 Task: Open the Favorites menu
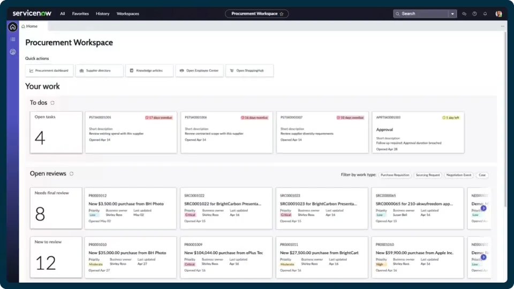80,14
